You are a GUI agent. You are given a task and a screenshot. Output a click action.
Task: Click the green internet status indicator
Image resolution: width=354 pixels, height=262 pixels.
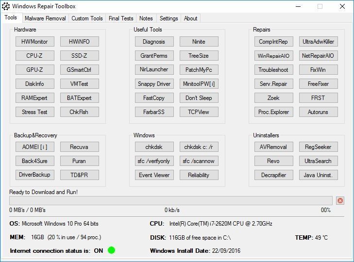point(112,250)
